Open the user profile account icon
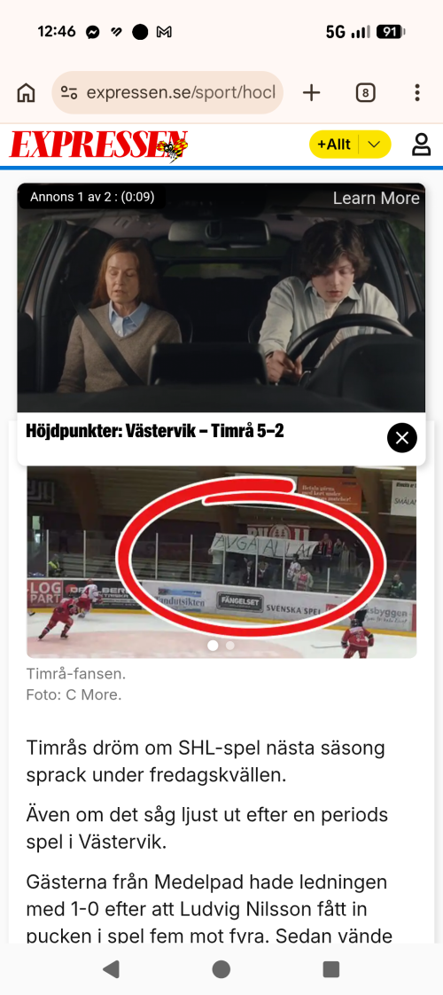Screen dimensions: 443x995 pos(422,145)
